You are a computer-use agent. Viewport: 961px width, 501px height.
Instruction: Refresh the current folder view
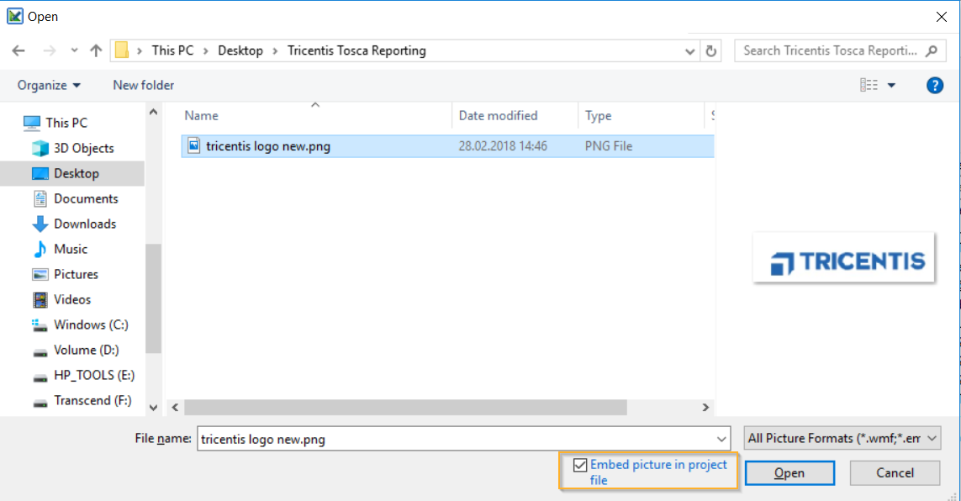coord(711,50)
